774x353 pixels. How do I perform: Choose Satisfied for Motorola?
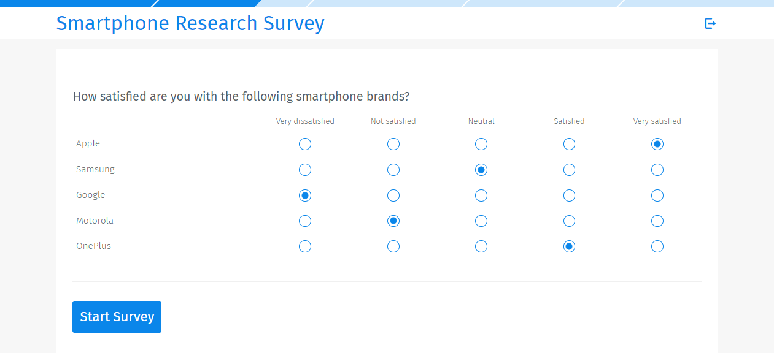click(569, 221)
